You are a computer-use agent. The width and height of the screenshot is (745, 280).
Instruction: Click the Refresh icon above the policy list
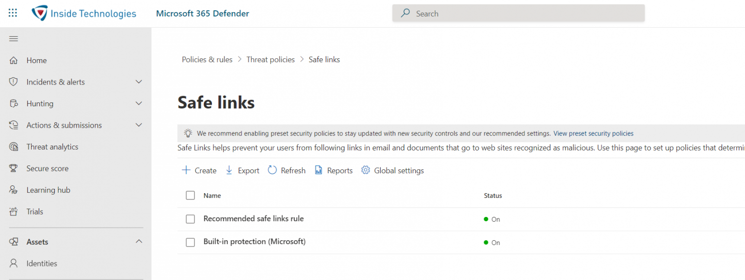click(272, 170)
